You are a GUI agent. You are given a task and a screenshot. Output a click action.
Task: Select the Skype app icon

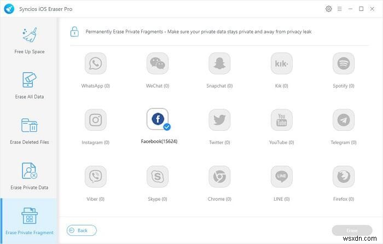pos(158,177)
